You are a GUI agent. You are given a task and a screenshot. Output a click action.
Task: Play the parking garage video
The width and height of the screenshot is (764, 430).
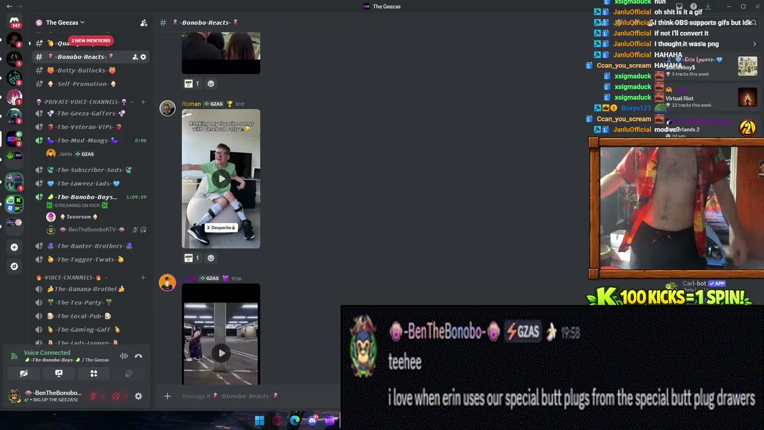(221, 353)
